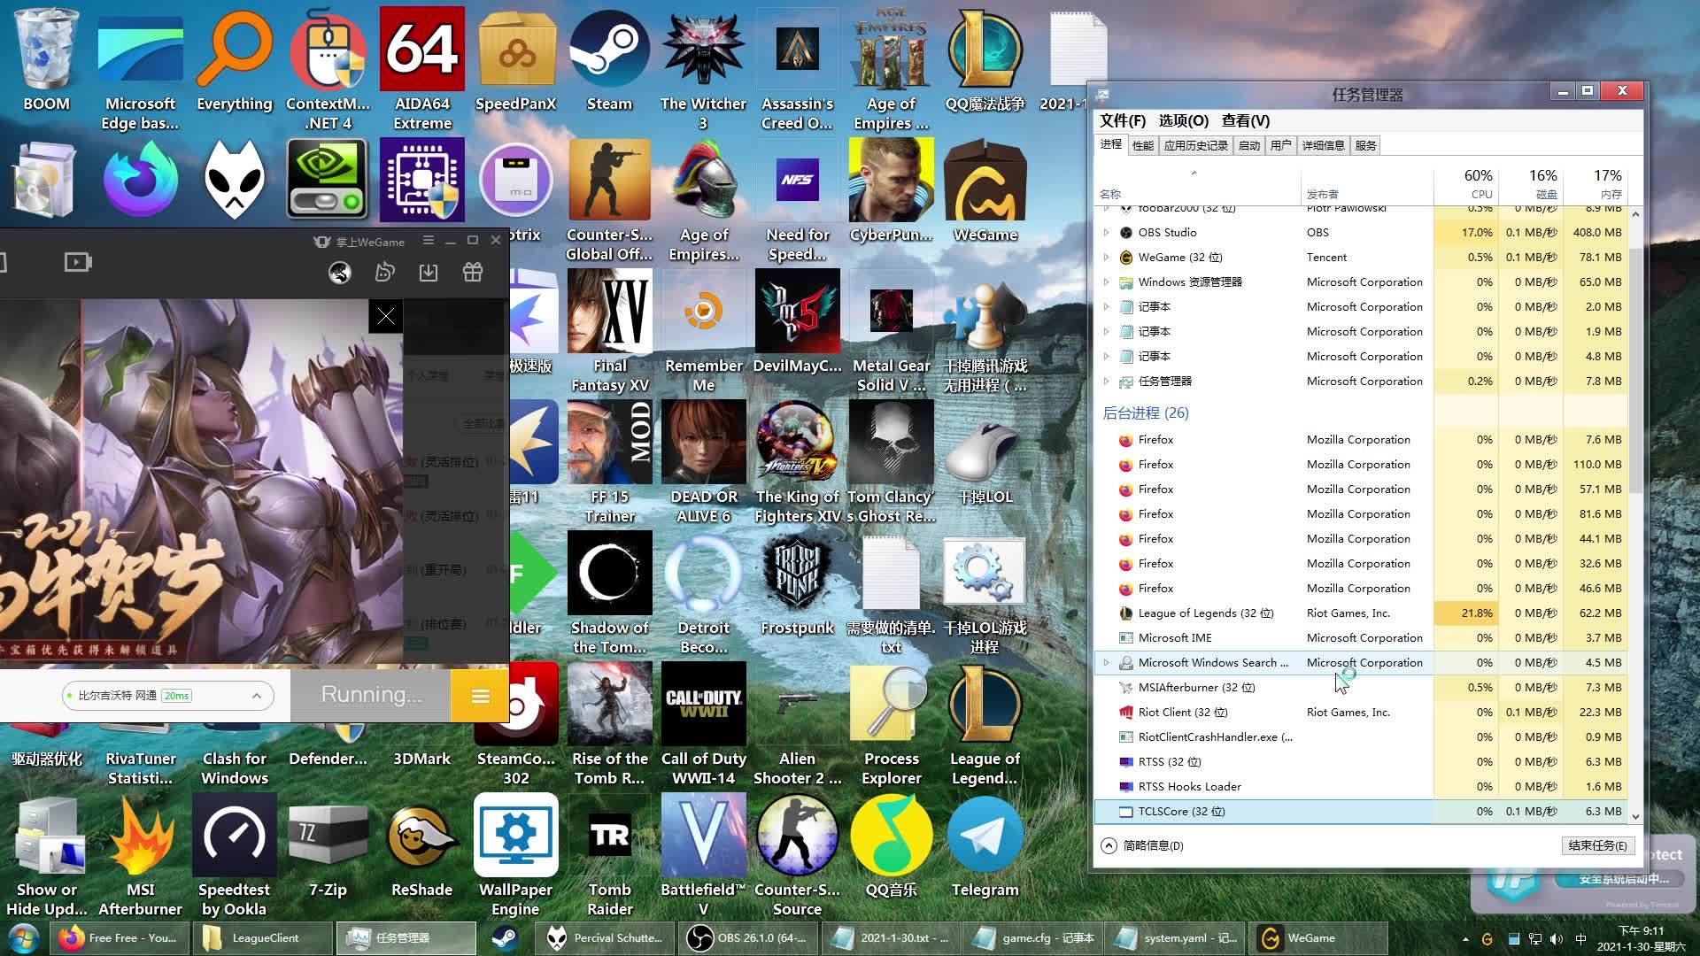Image resolution: width=1700 pixels, height=956 pixels.
Task: Switch to game.cfg Notepad taskbar item
Action: [x=1033, y=938]
